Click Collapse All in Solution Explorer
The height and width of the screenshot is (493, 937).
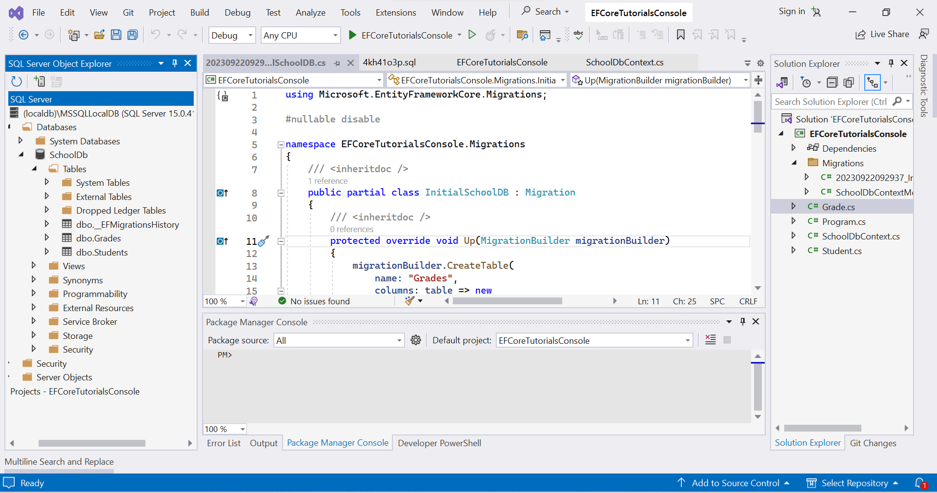[832, 82]
